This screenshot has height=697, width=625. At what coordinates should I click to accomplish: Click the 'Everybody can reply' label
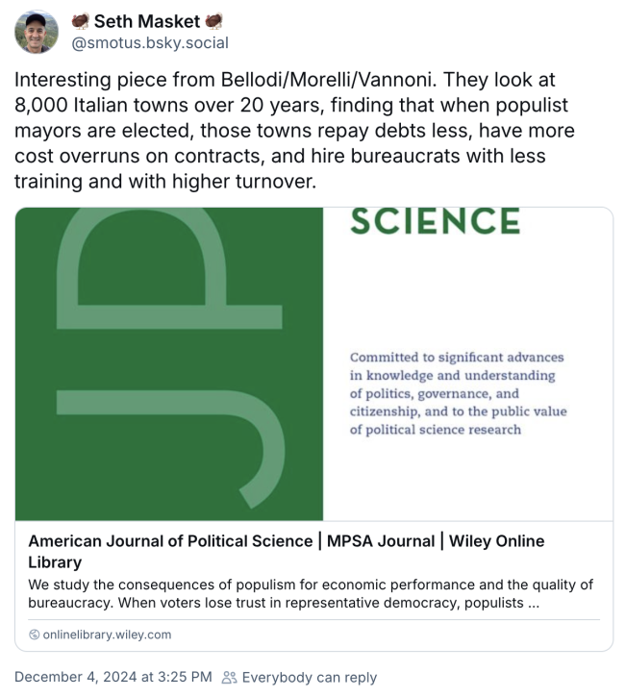point(310,677)
